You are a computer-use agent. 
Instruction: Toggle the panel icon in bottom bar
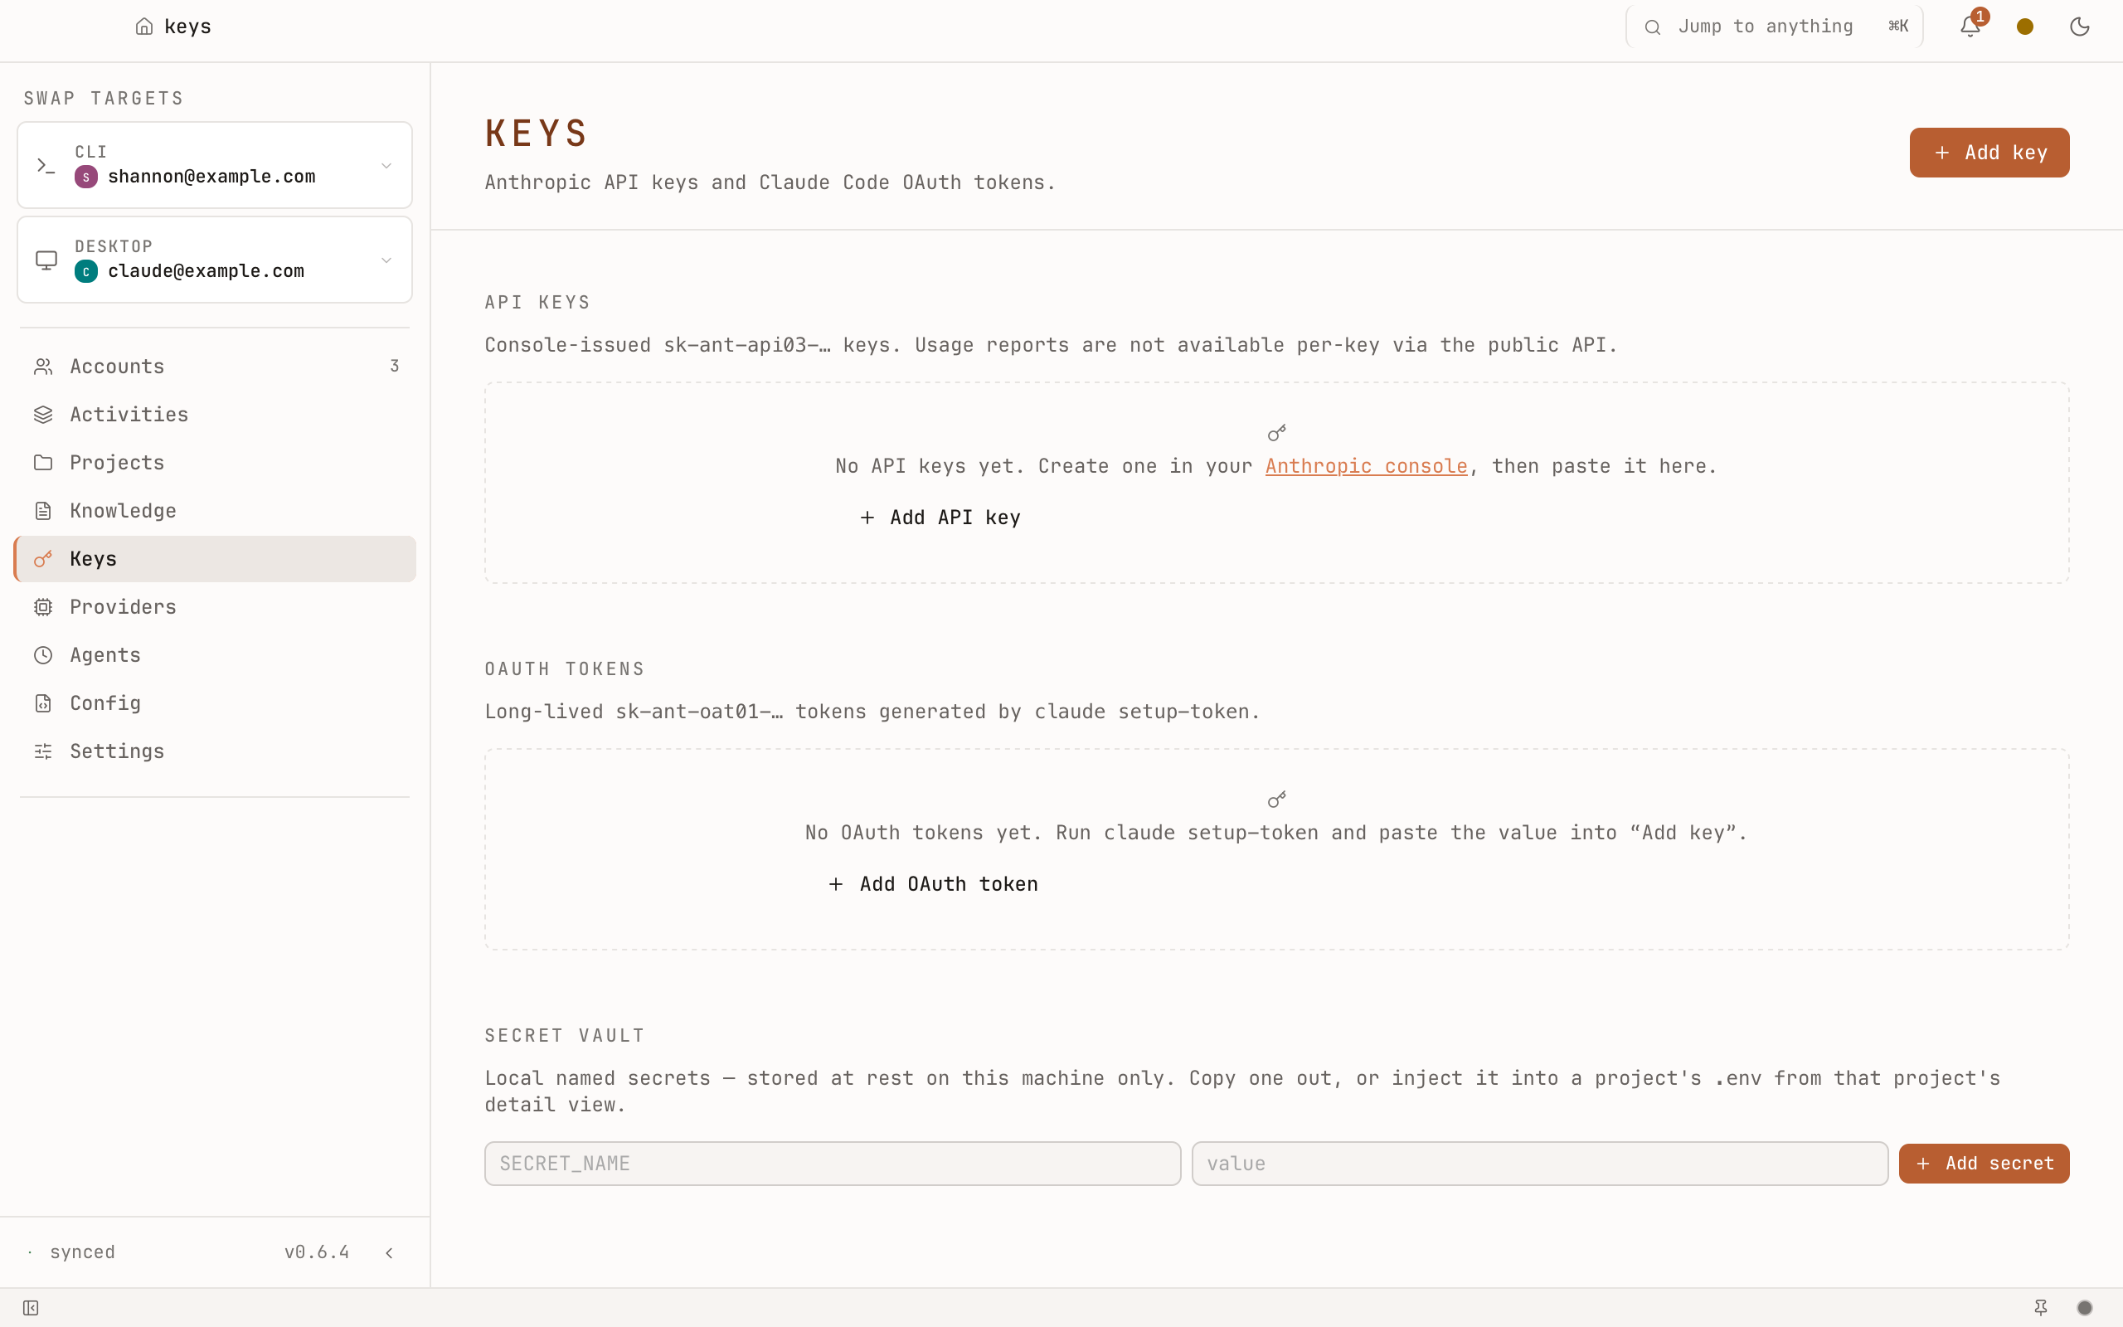point(31,1309)
